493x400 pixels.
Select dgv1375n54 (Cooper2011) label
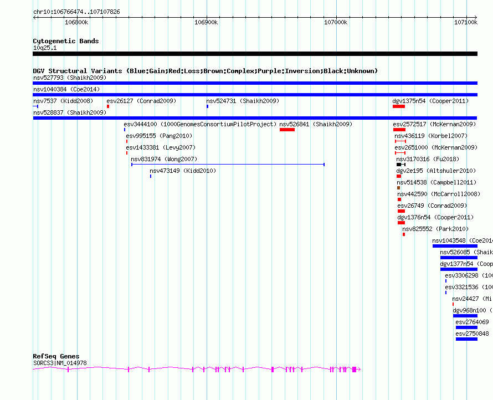coord(430,101)
